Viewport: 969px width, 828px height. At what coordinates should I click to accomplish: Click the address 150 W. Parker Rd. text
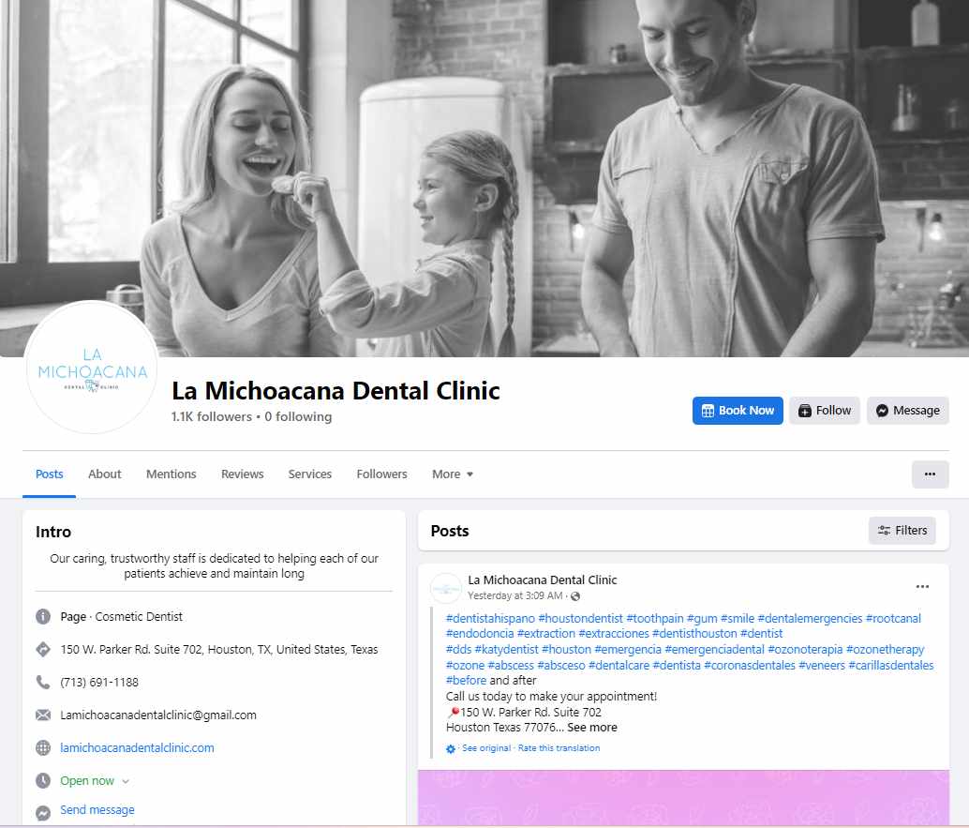[218, 649]
